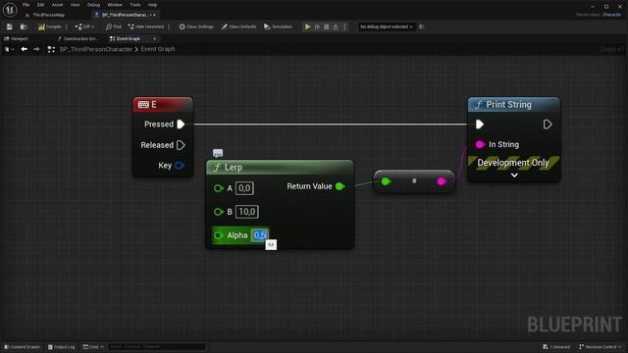Expand the Print String advanced options
Viewport: 628px width, 353px height.
[x=514, y=176]
